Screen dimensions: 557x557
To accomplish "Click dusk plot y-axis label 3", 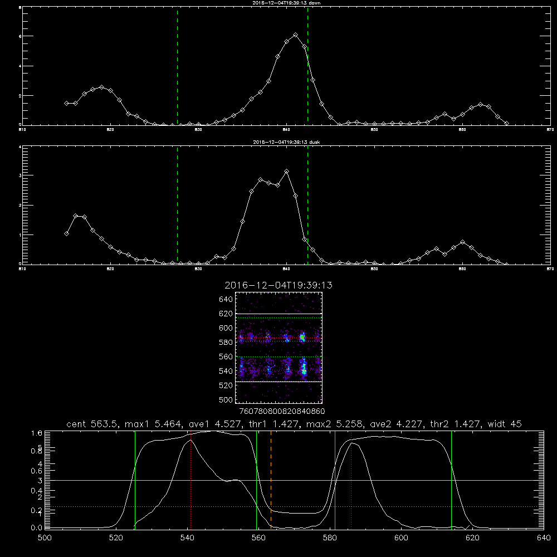I will [20, 175].
